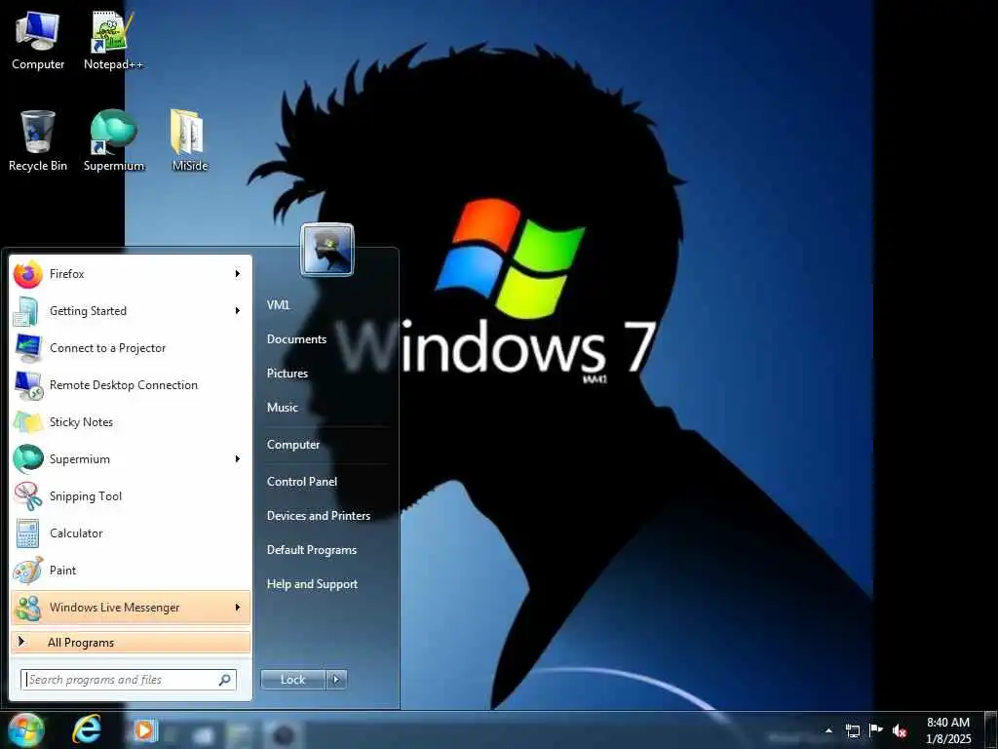
Task: Click the Show desktop strip
Action: 990,730
